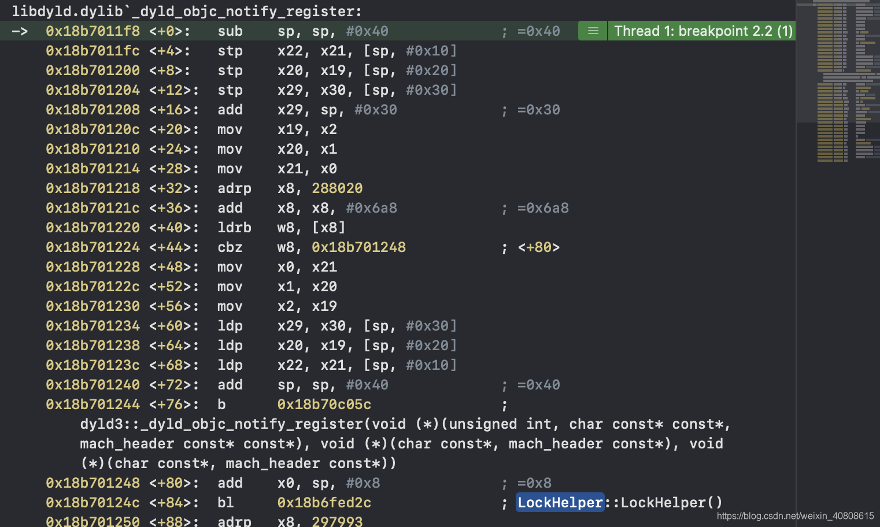Click address 0x18b70120c
Screen dimensions: 880x527
coord(93,129)
